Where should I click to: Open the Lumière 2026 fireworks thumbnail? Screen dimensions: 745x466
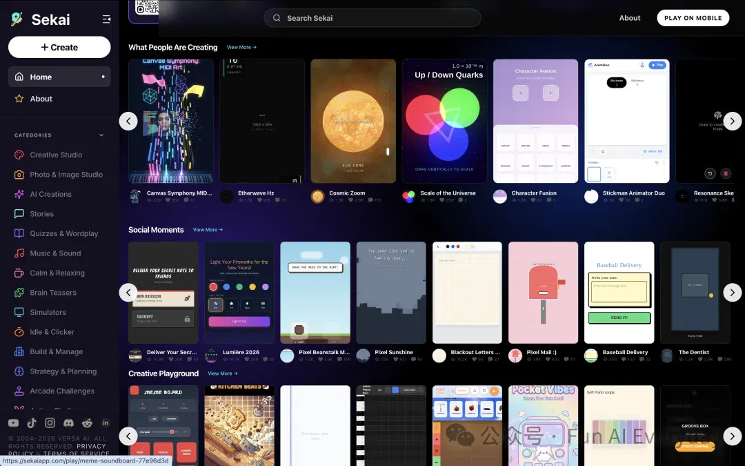point(239,293)
